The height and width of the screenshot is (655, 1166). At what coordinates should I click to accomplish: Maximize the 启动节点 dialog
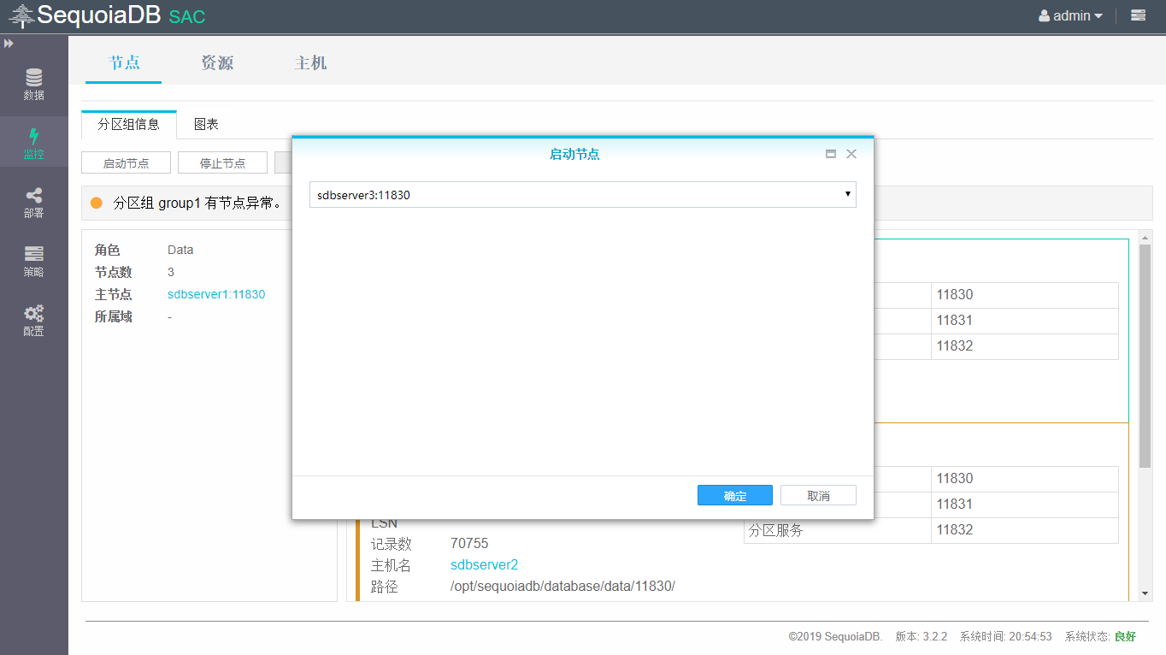[x=830, y=154]
